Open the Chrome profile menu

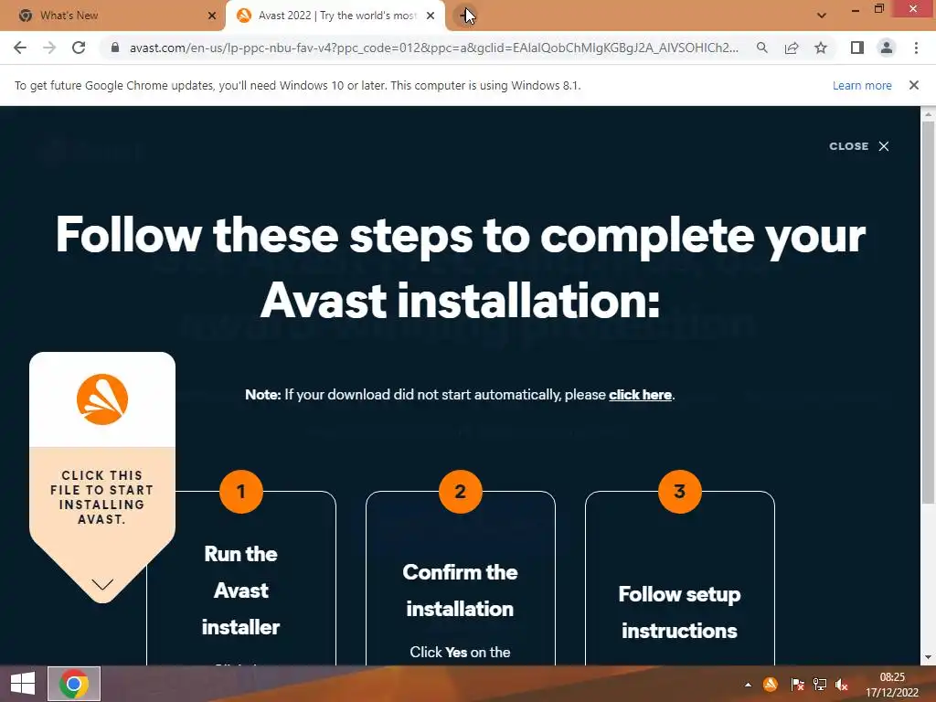tap(887, 48)
